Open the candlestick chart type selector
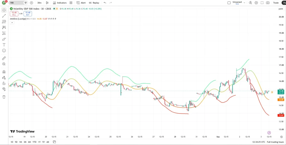This screenshot has height=145, width=286. (x=47, y=3)
